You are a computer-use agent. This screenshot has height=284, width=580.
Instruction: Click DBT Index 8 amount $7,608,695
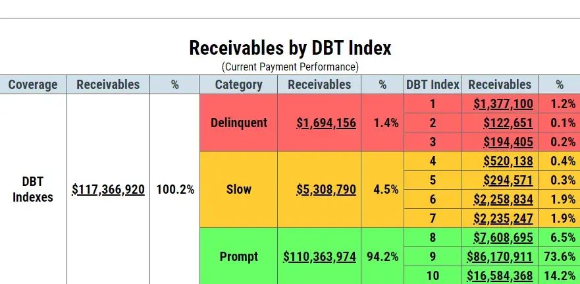[503, 237]
